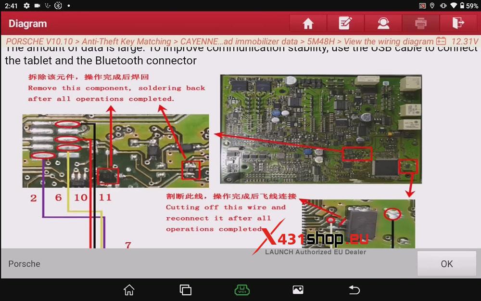
Task: Tap the screen rotation/vibrate status icon
Action: 443,5
